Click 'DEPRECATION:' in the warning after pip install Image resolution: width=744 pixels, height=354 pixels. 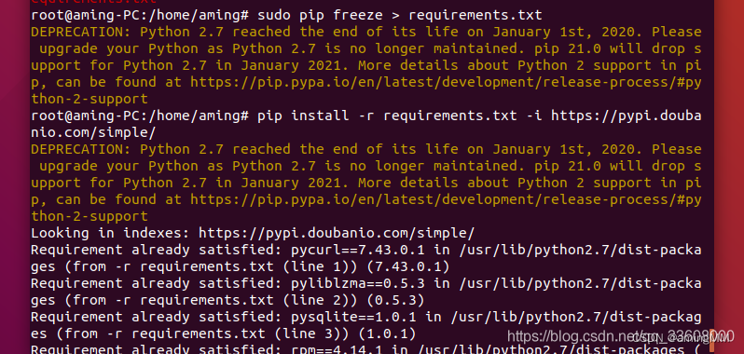tap(81, 149)
